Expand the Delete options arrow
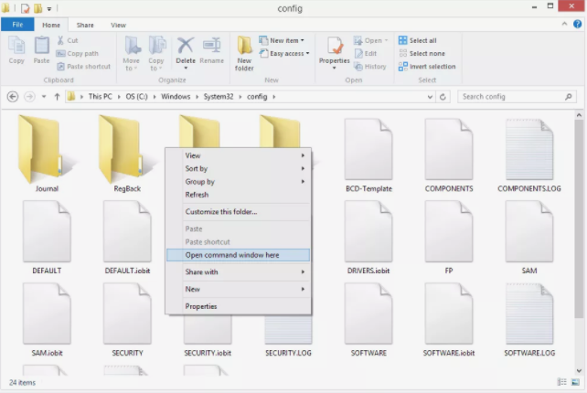The height and width of the screenshot is (393, 587). (x=186, y=69)
